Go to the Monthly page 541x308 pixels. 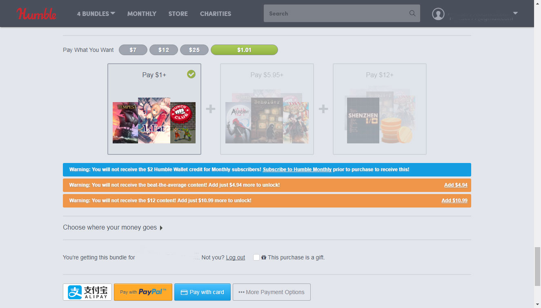tap(142, 13)
